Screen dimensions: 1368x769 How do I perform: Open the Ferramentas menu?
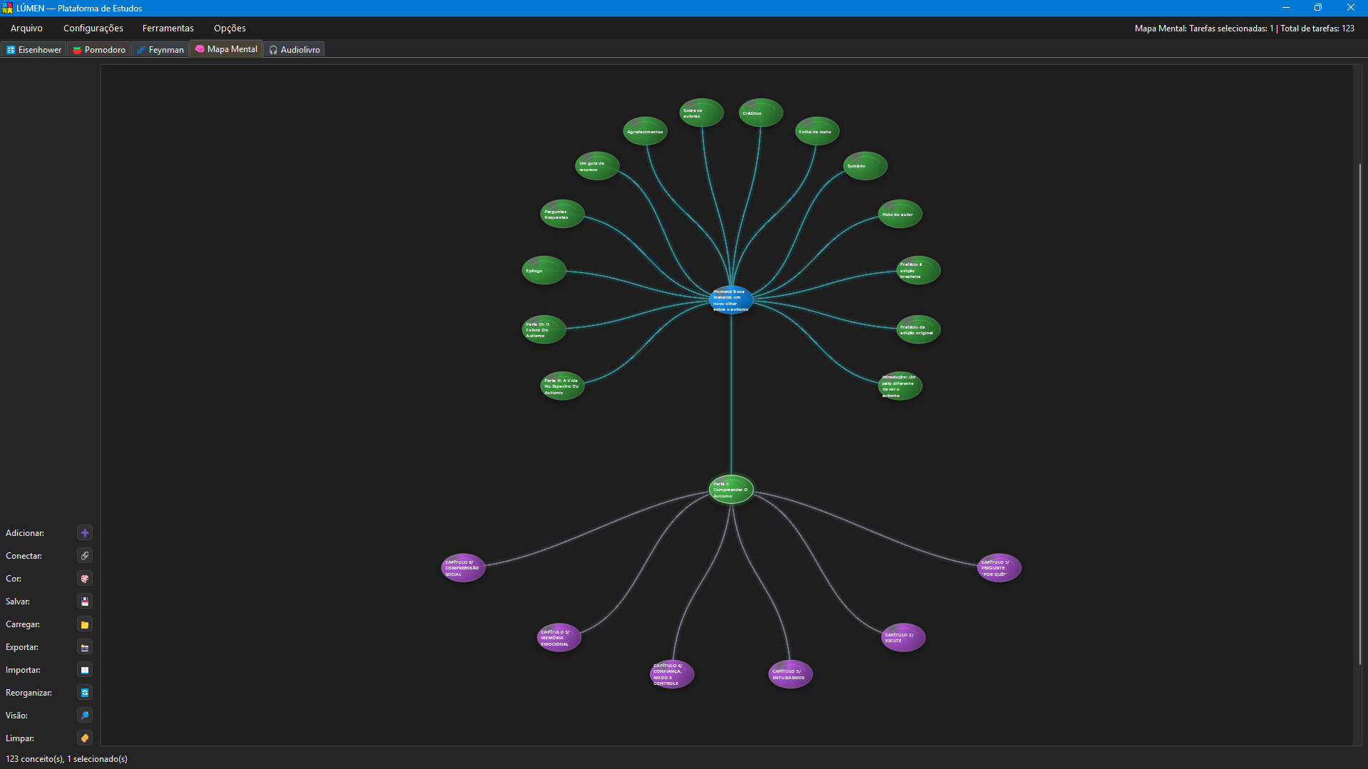(x=168, y=28)
